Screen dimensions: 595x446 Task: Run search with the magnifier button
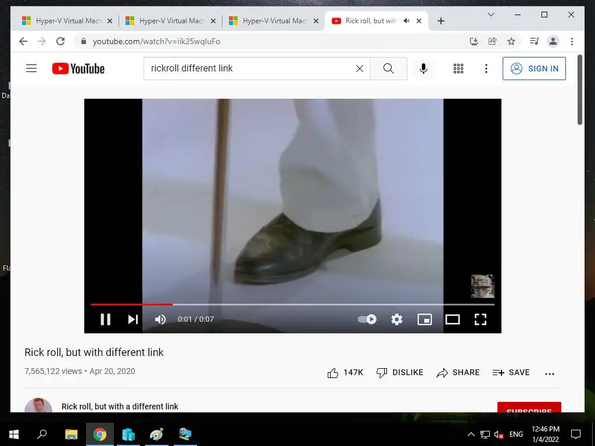tap(389, 69)
